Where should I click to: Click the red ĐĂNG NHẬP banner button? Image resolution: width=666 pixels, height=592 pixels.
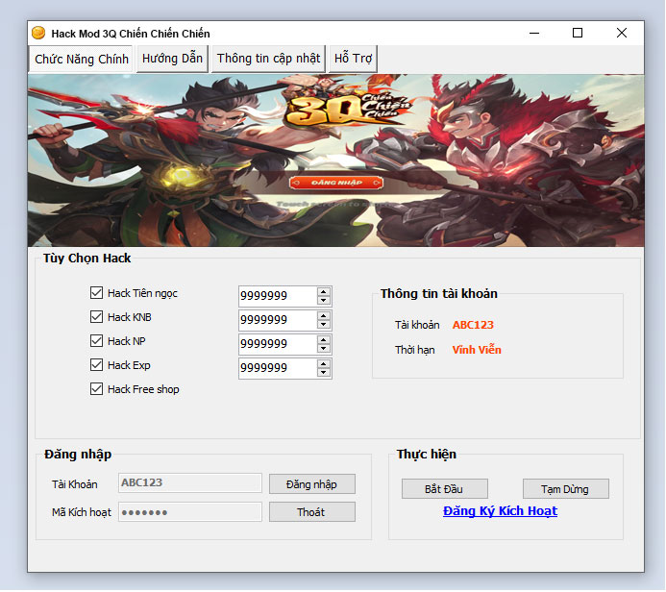tap(336, 183)
